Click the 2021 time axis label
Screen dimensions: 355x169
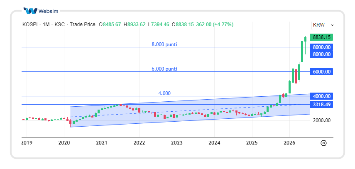tap(102, 143)
